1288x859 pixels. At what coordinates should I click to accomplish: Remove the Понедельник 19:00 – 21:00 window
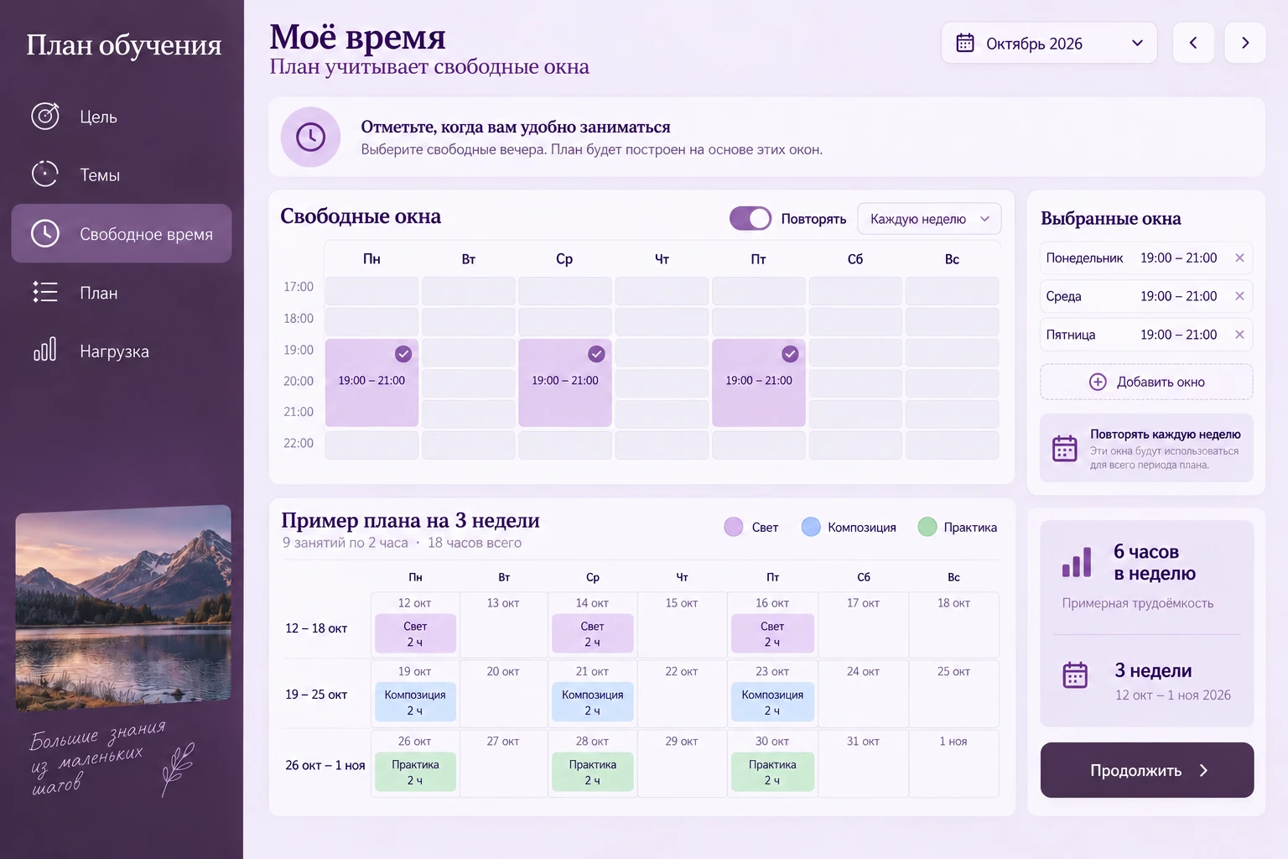(x=1239, y=258)
